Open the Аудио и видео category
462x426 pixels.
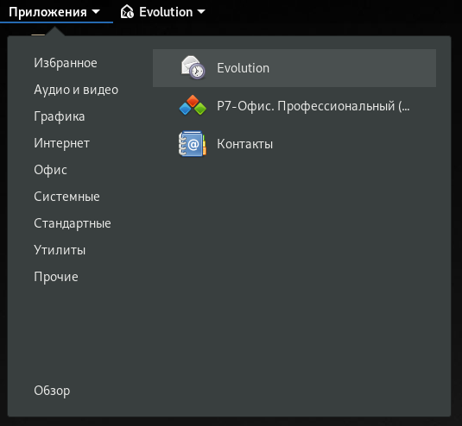76,90
